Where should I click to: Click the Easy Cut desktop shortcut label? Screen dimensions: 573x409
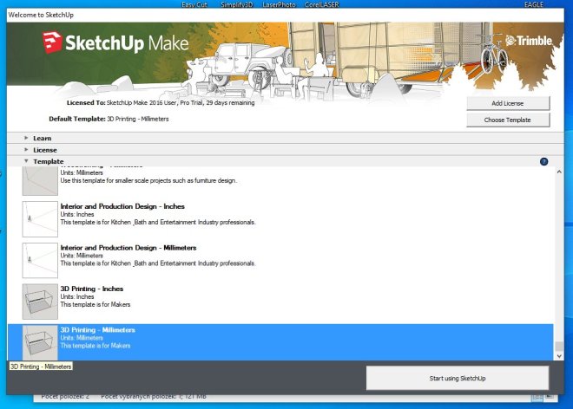click(194, 4)
